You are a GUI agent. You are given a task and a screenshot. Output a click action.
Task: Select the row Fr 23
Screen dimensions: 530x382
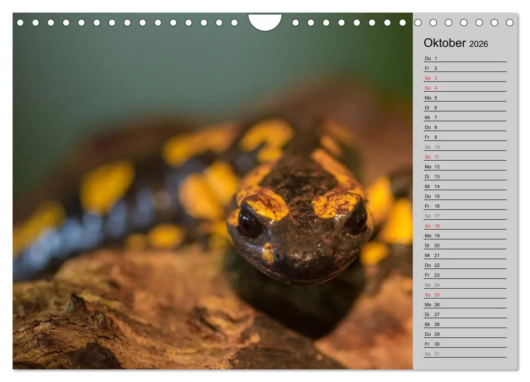465,275
